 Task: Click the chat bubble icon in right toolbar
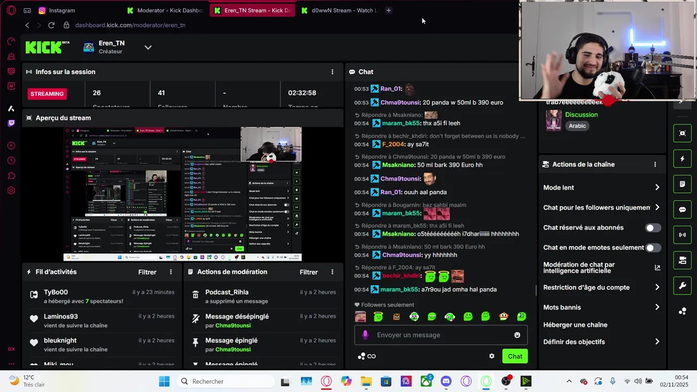[x=682, y=210]
